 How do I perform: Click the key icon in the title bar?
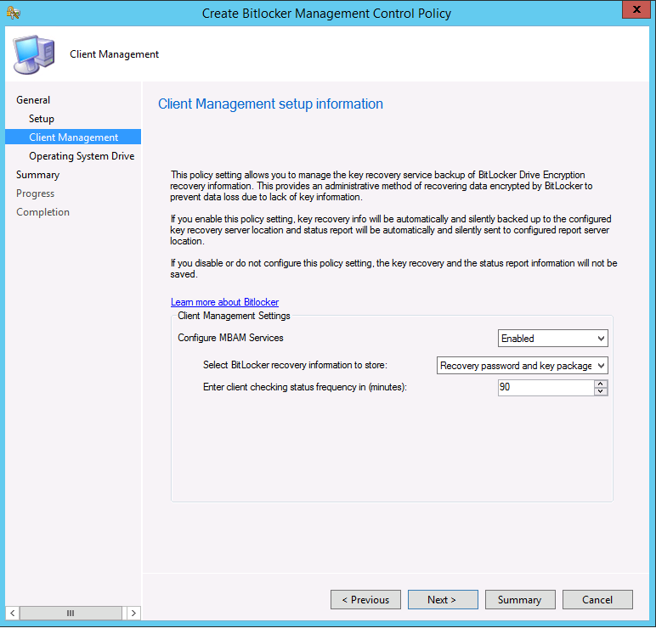(x=14, y=13)
